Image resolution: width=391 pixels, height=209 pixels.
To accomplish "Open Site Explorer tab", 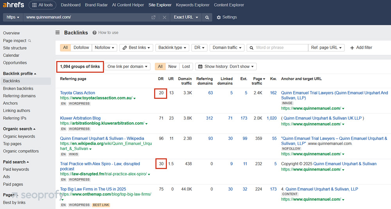I will click(160, 5).
